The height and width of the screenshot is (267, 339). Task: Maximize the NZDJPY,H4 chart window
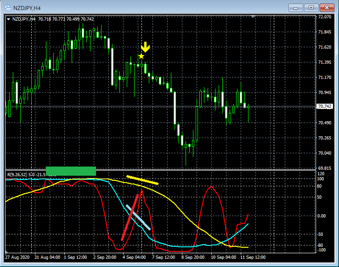311,8
